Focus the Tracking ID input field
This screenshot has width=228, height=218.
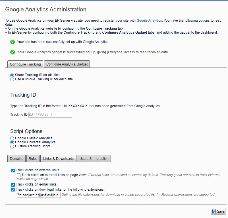[x=50, y=115]
